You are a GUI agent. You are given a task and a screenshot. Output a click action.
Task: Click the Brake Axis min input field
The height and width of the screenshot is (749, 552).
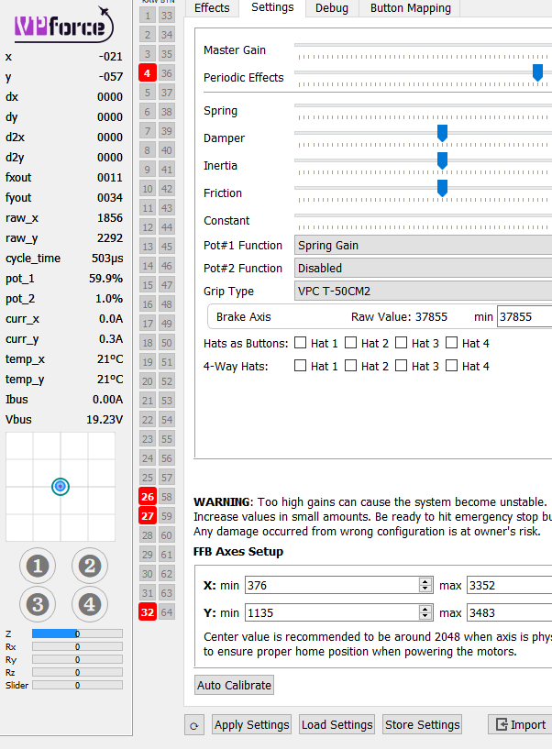(524, 316)
